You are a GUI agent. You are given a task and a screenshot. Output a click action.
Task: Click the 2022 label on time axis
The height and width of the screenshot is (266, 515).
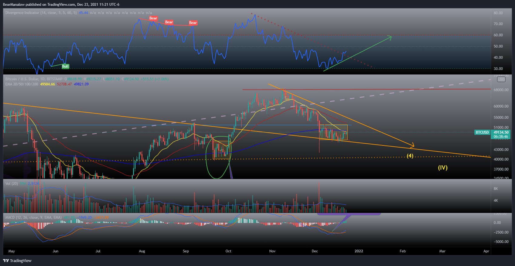[359, 251]
